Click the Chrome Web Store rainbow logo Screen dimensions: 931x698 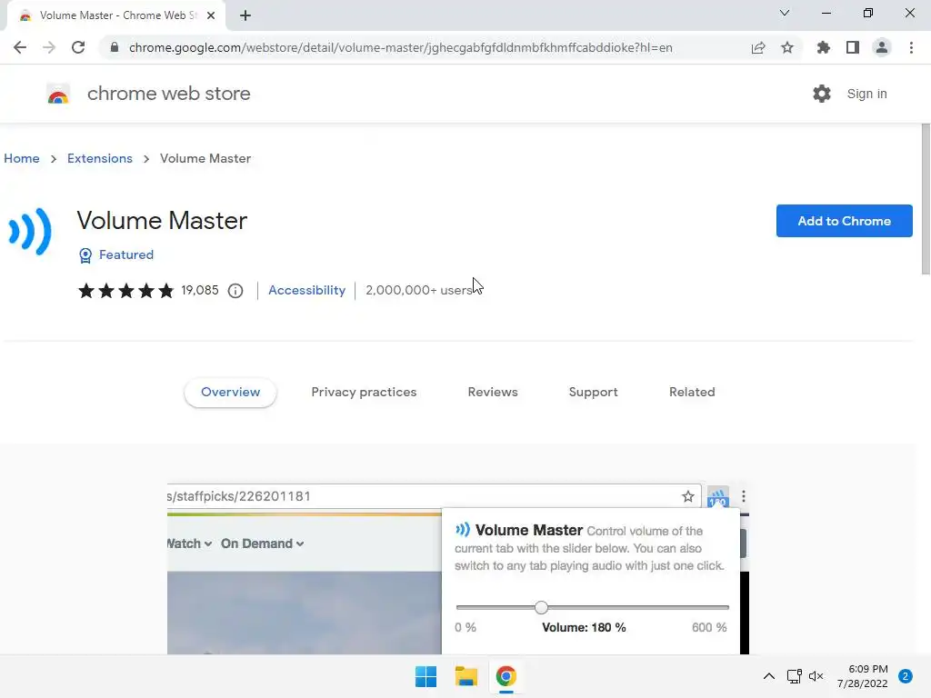click(58, 94)
